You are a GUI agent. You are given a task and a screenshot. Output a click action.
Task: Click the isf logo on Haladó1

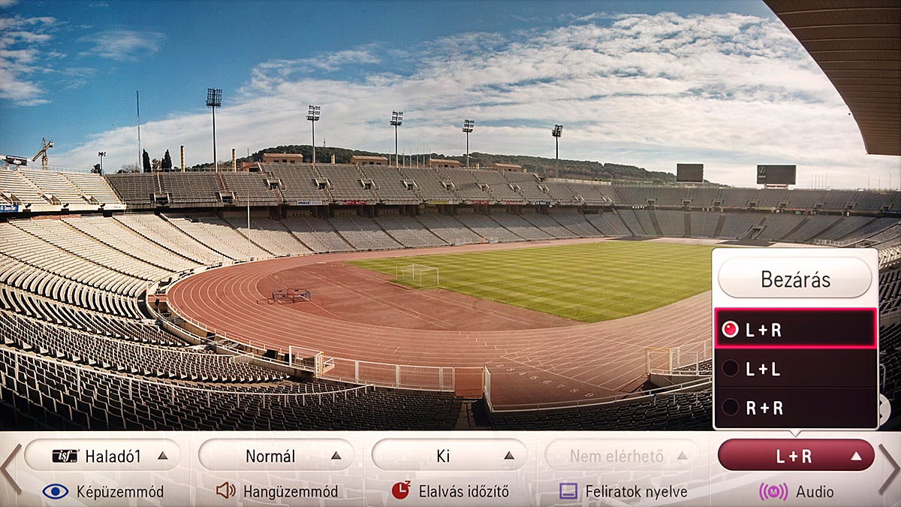click(x=65, y=456)
